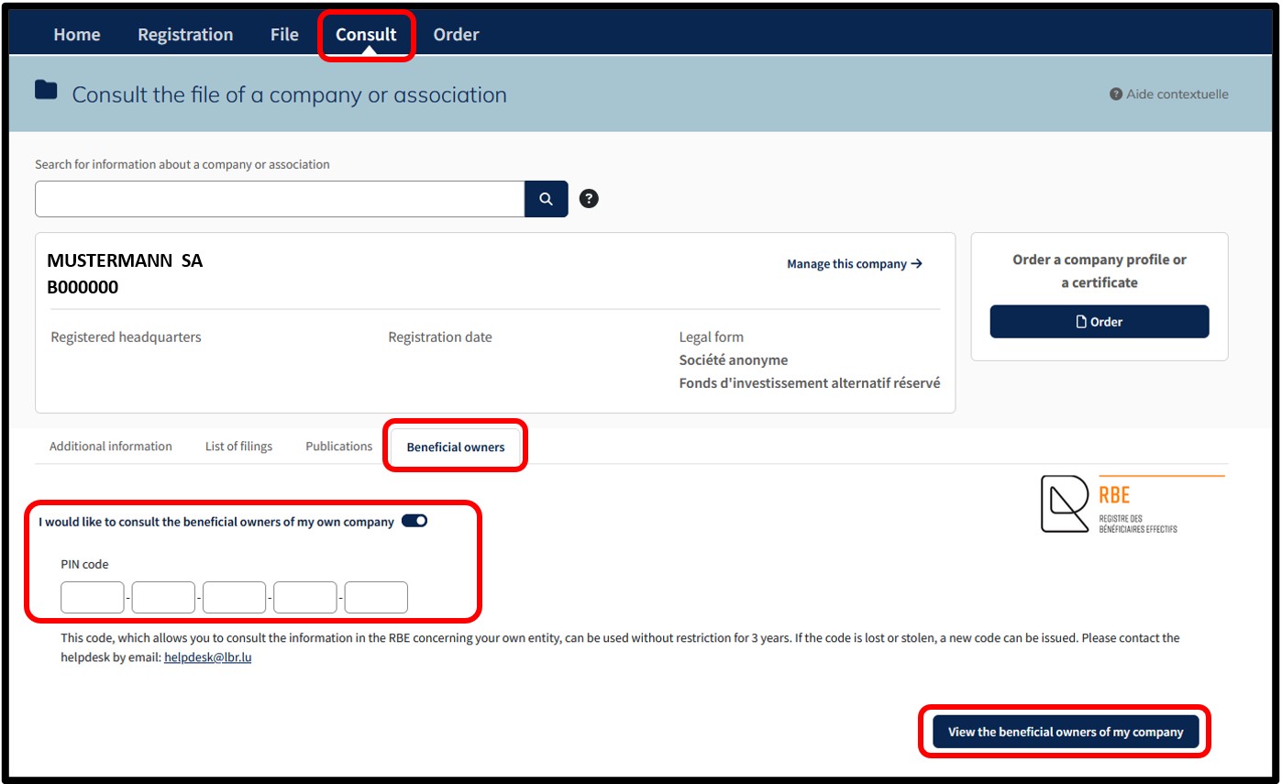The width and height of the screenshot is (1282, 784).
Task: Toggle consult own company beneficial owners switch
Action: tap(414, 521)
